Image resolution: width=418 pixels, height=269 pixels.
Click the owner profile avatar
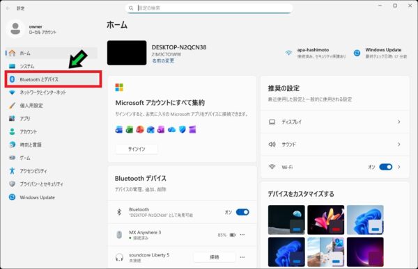(x=15, y=28)
